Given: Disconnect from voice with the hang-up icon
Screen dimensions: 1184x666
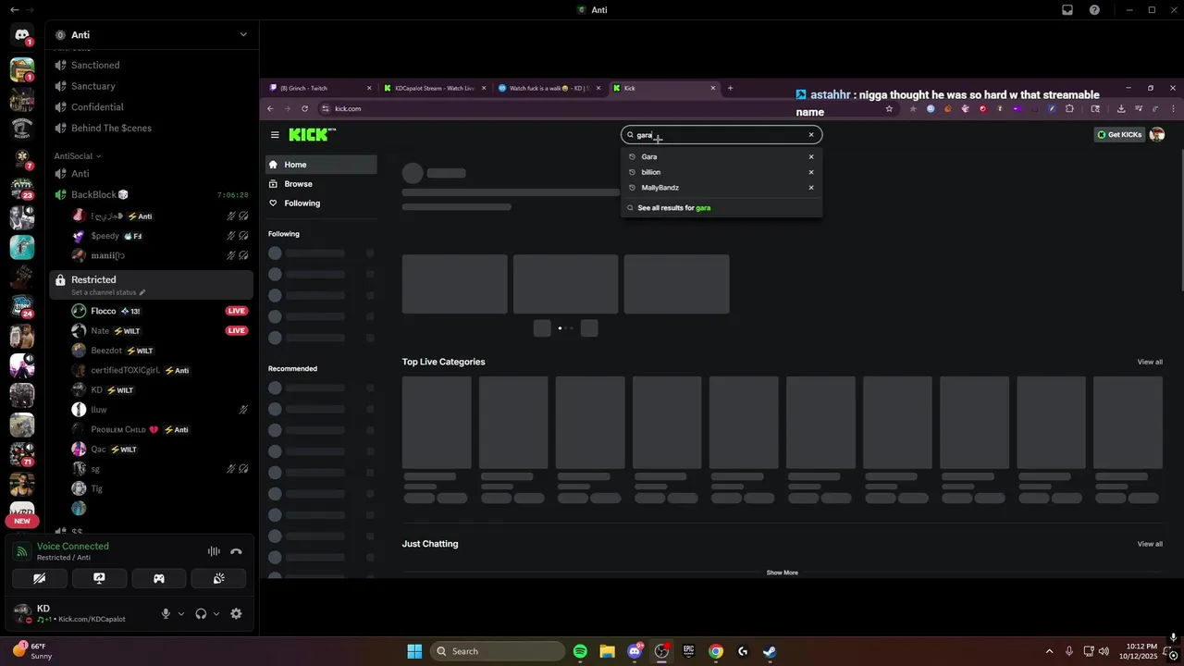Looking at the screenshot, I should point(236,551).
